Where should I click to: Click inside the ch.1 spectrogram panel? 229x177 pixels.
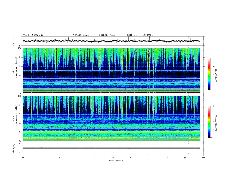pyautogui.click(x=111, y=71)
